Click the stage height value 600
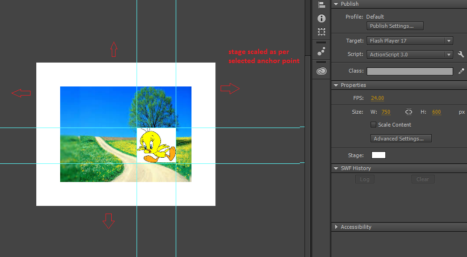The image size is (467, 257). click(436, 112)
